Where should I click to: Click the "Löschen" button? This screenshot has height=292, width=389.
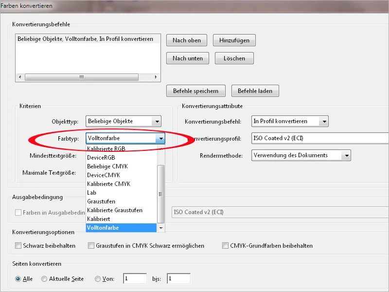point(235,58)
